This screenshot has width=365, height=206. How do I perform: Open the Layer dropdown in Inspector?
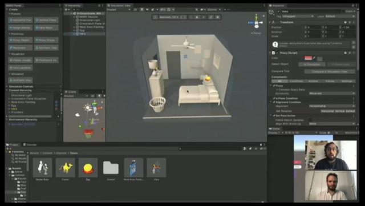340,17
